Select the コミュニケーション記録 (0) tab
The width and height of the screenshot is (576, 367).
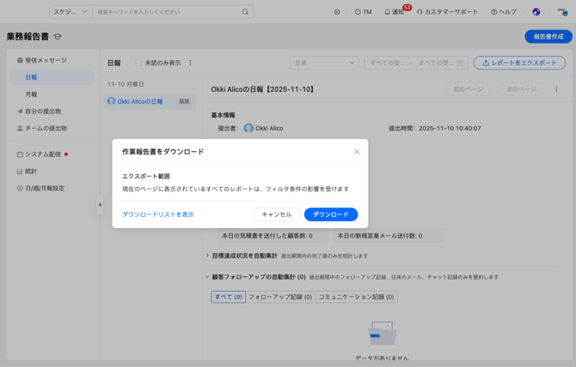pyautogui.click(x=356, y=297)
